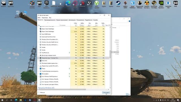Collapse Task Manager with the Меньше button

coord(41,93)
